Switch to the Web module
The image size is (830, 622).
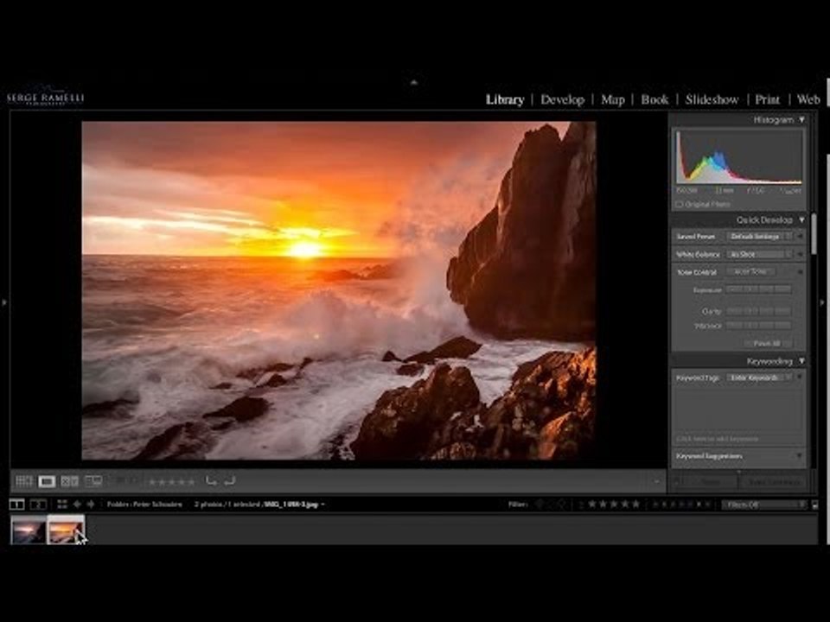coord(808,99)
